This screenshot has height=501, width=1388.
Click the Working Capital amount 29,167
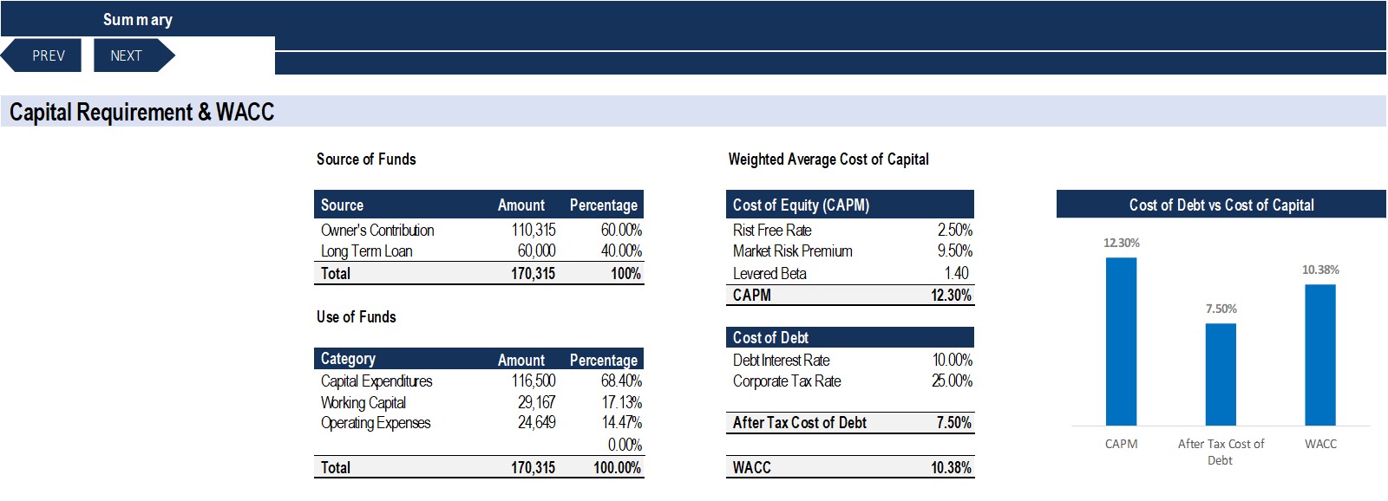click(536, 402)
